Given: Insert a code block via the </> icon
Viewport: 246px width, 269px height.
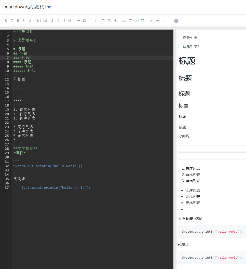Looking at the screenshot, I should (x=136, y=21).
